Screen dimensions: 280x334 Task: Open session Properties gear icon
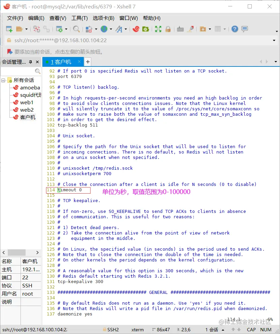(59, 29)
